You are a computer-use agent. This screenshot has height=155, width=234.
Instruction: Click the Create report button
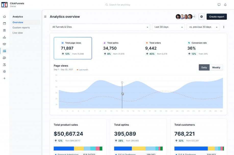tap(216, 16)
